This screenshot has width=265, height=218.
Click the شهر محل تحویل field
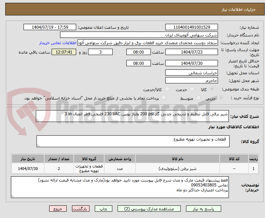192,80
